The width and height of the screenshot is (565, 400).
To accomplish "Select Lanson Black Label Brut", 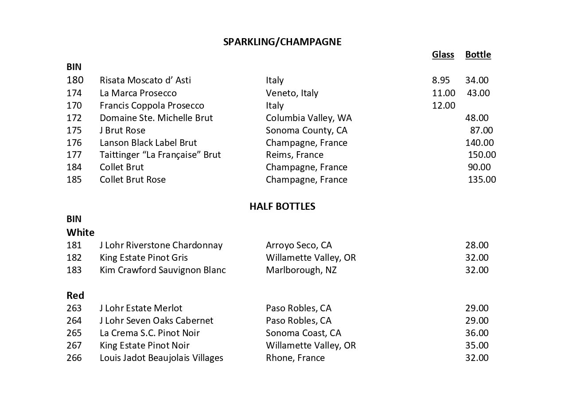I will 148,143.
